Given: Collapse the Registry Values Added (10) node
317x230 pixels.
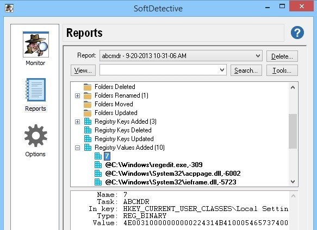Looking at the screenshot, I should click(77, 148).
